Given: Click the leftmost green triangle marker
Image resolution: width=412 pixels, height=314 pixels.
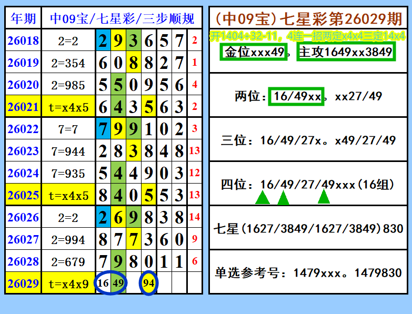Looking at the screenshot, I should (262, 198).
